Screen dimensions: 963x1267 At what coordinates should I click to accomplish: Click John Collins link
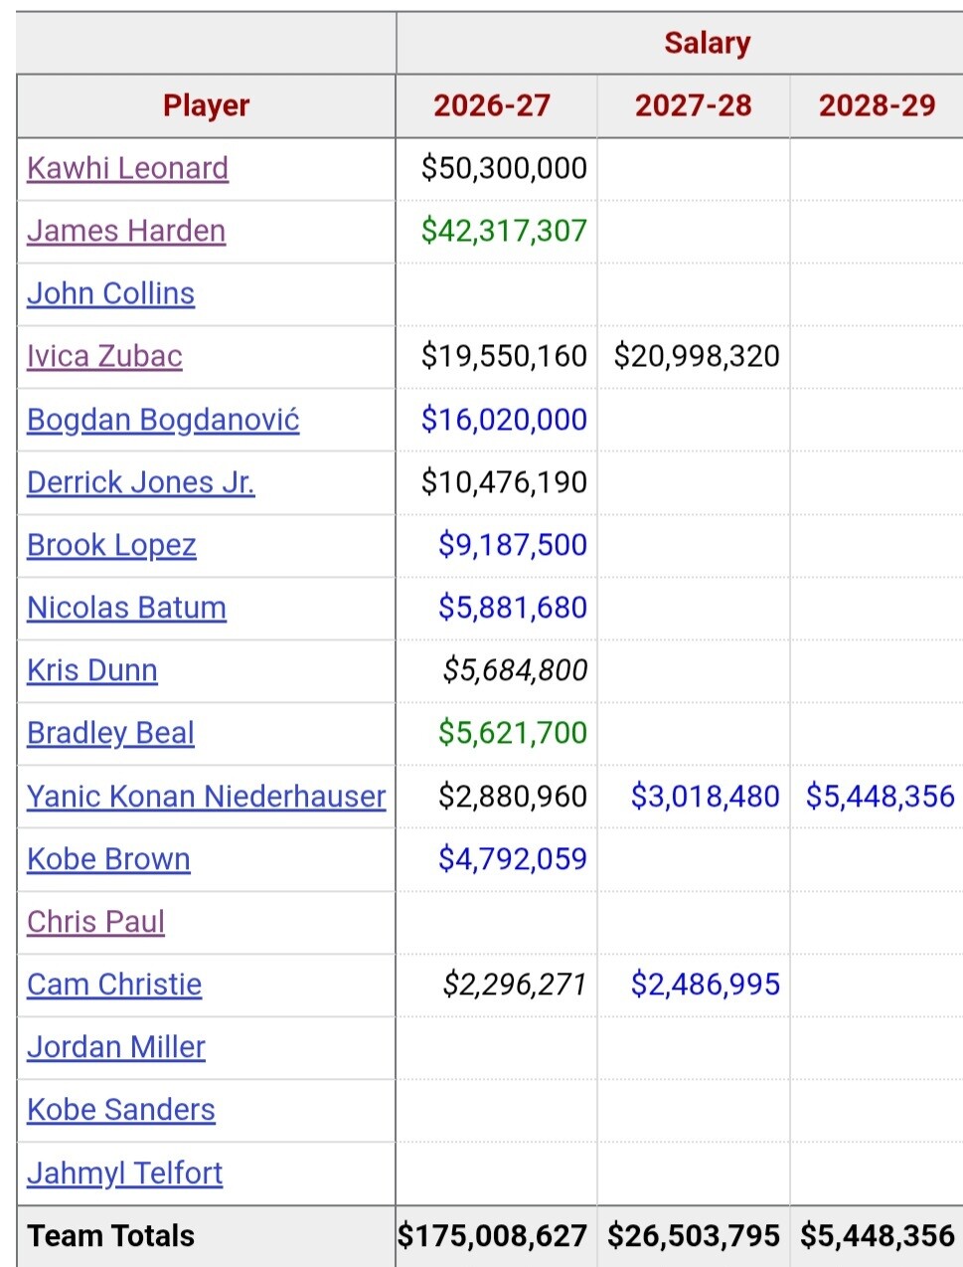click(x=110, y=293)
